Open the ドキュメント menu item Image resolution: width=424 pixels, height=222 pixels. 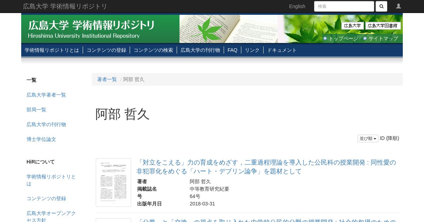tap(282, 50)
